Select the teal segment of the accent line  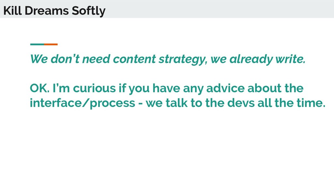coord(37,44)
